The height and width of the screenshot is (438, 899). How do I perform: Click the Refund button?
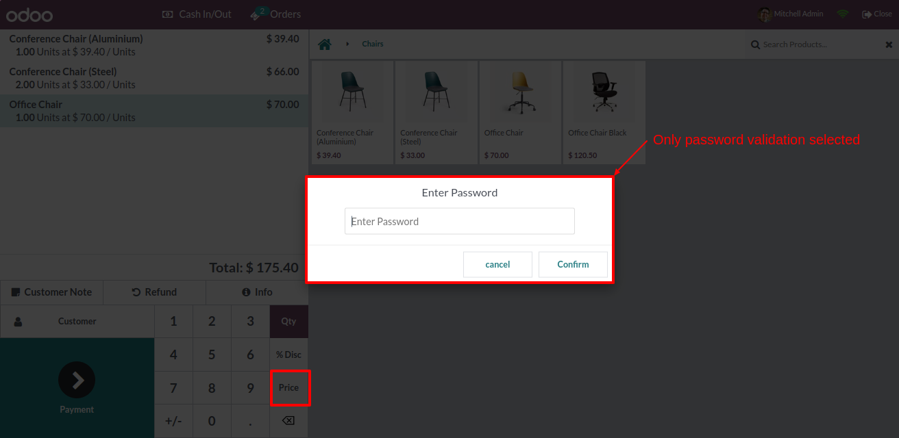tap(154, 292)
